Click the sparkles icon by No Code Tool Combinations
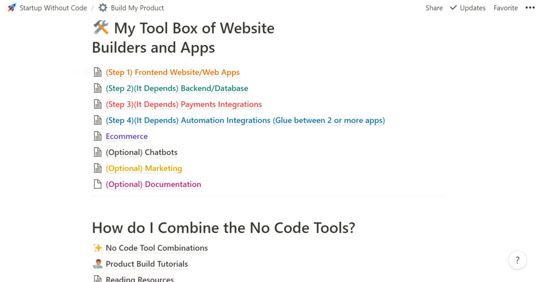 tap(97, 248)
